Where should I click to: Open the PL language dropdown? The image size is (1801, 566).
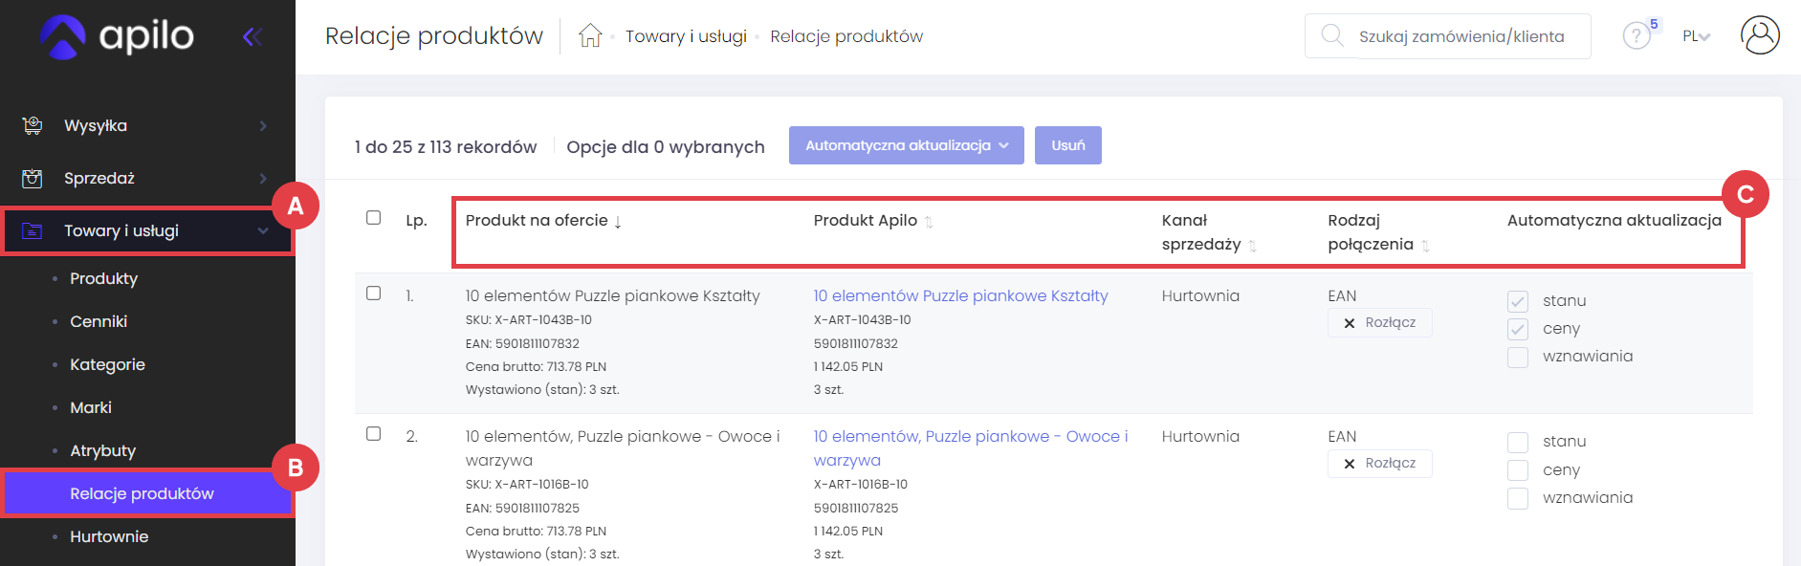tap(1696, 36)
